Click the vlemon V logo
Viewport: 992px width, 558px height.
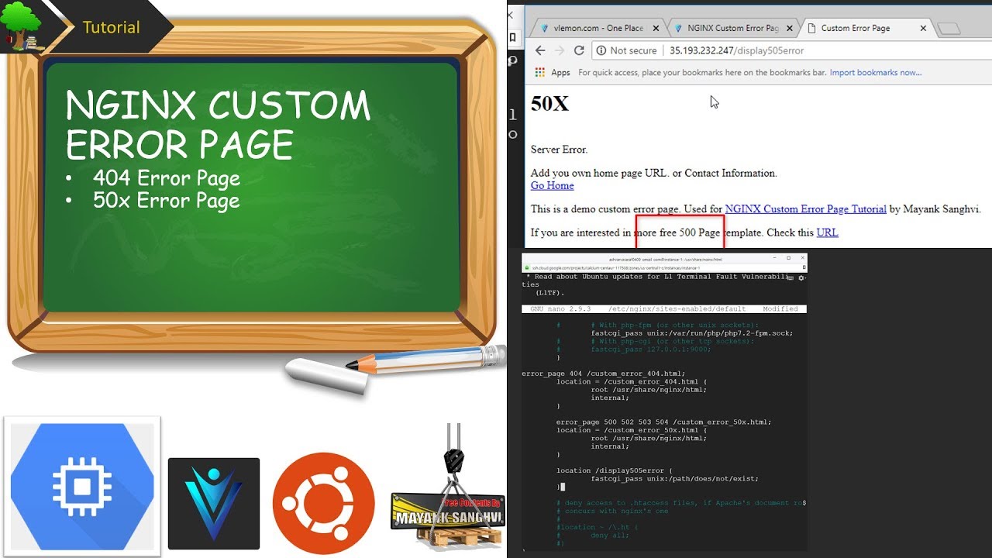pyautogui.click(x=214, y=504)
